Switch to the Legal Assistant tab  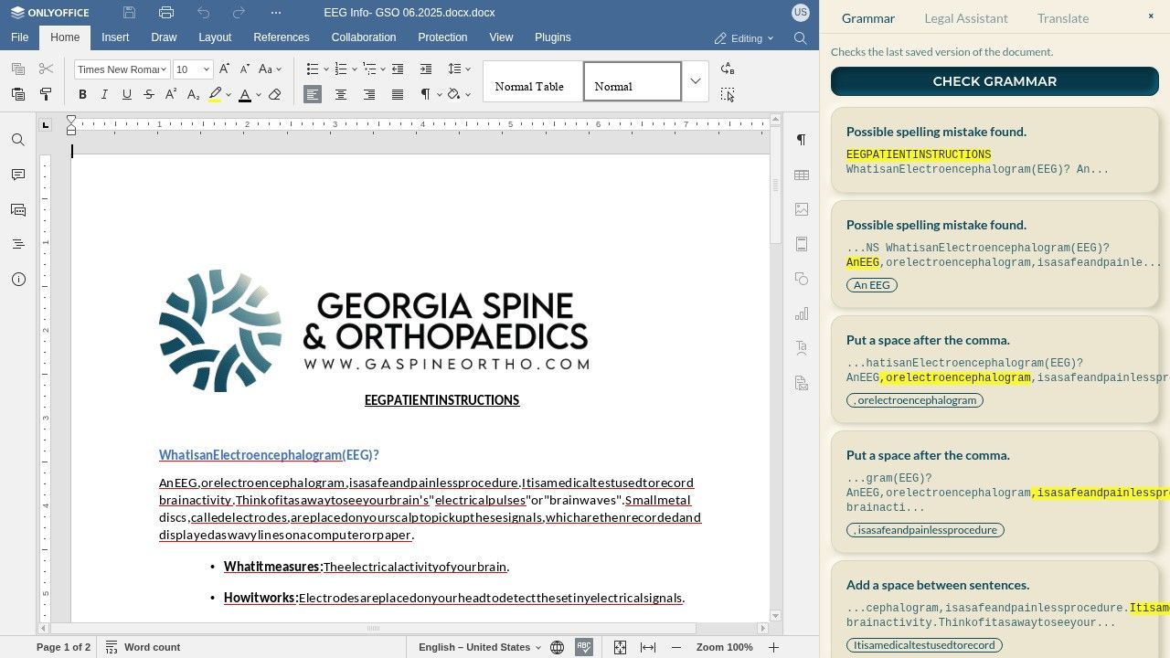pyautogui.click(x=966, y=18)
